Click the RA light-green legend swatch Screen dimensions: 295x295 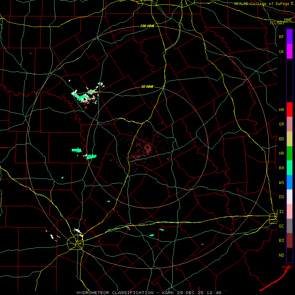tap(289, 168)
